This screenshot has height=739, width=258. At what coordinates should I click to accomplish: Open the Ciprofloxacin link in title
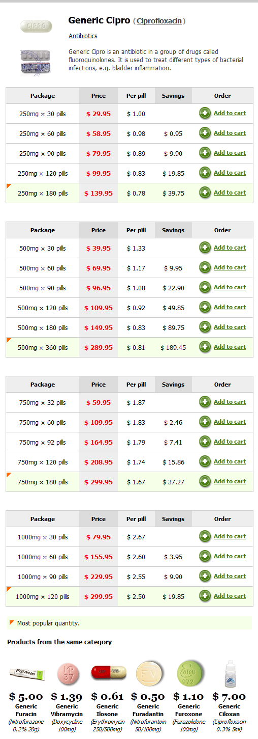click(159, 21)
